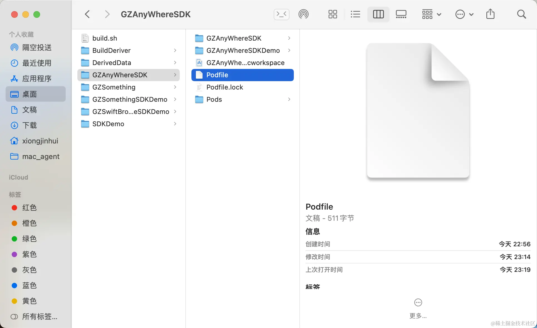Select the Podfile.lock file
This screenshot has width=537, height=328.
tap(225, 87)
